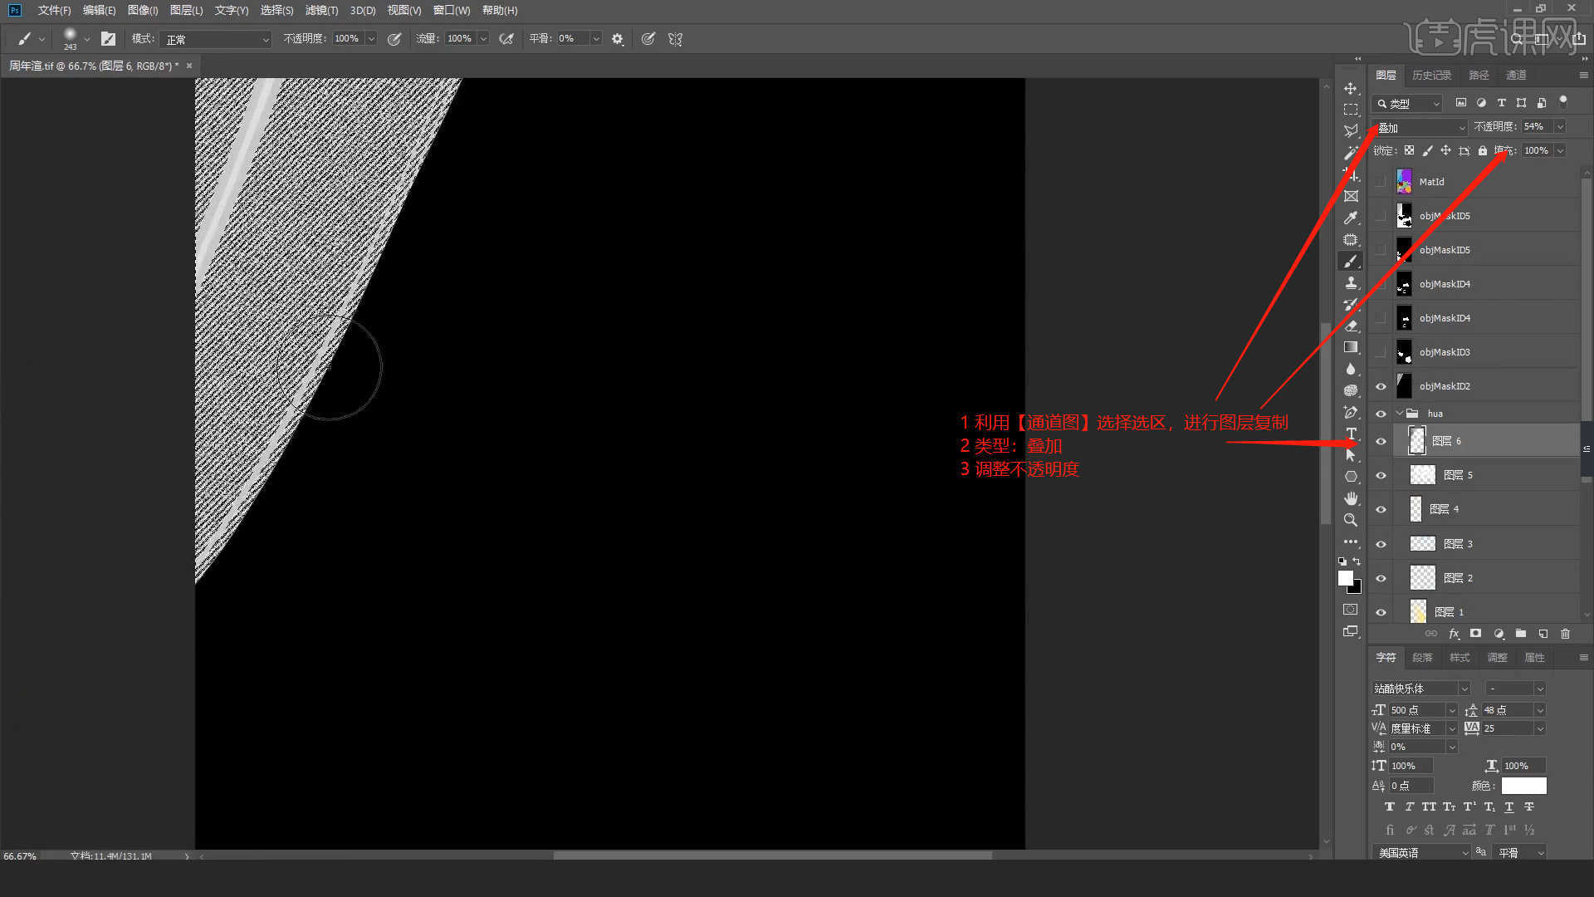1594x897 pixels.
Task: Click the layer opacity 54% field
Action: [x=1535, y=126]
